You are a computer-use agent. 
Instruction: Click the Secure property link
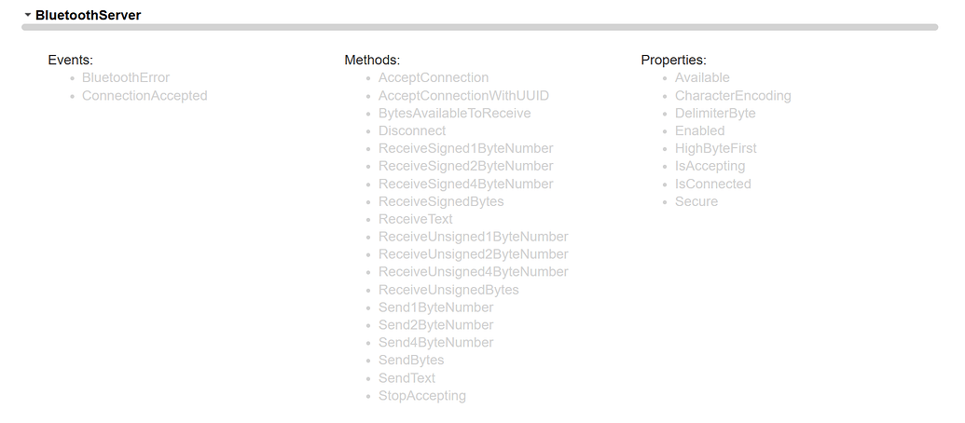coord(696,202)
